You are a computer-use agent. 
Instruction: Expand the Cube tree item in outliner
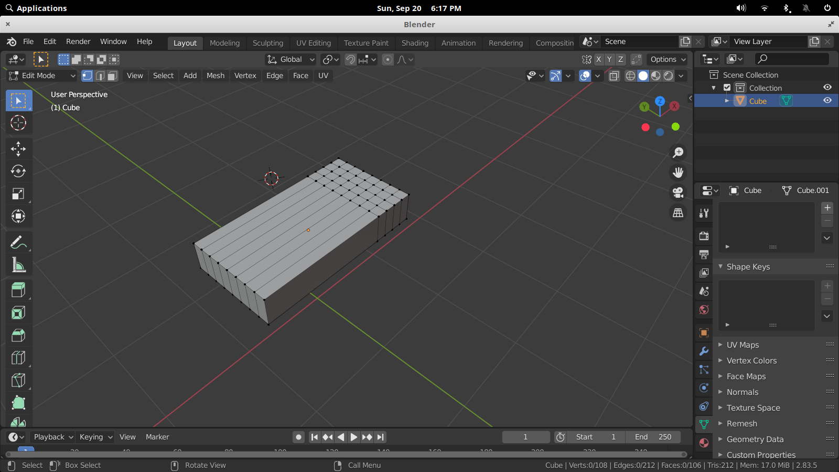(x=727, y=101)
